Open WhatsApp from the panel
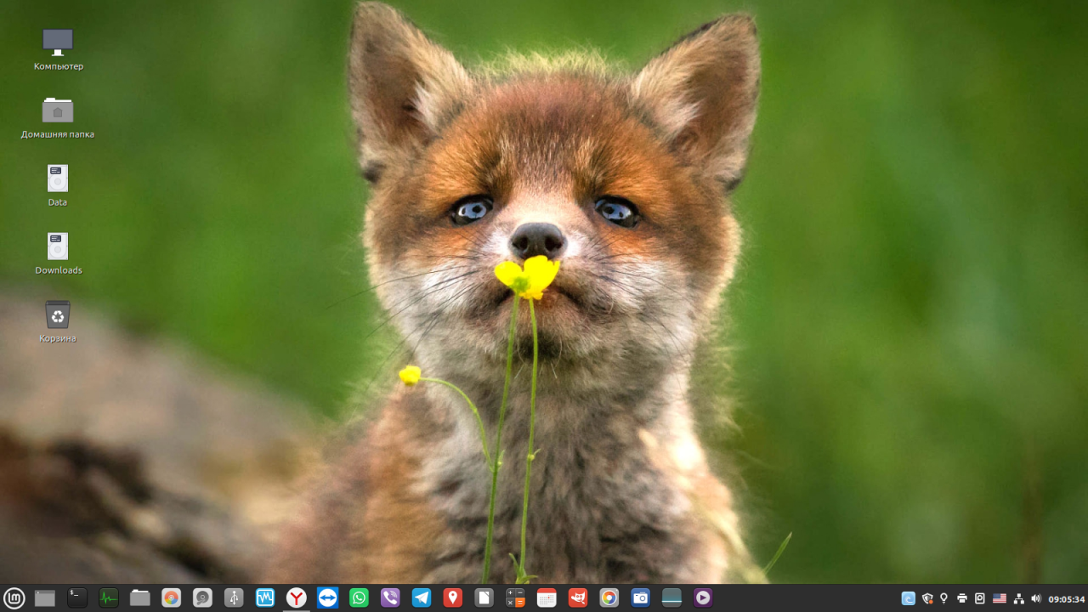Image resolution: width=1088 pixels, height=612 pixels. coord(360,598)
